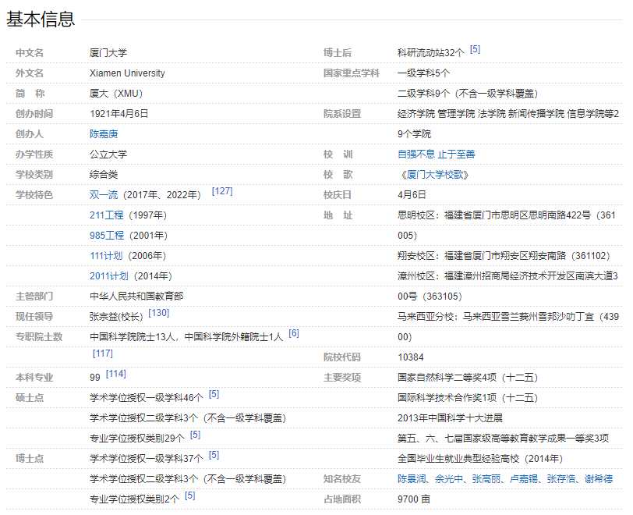Click the 111计划 link

tap(106, 256)
